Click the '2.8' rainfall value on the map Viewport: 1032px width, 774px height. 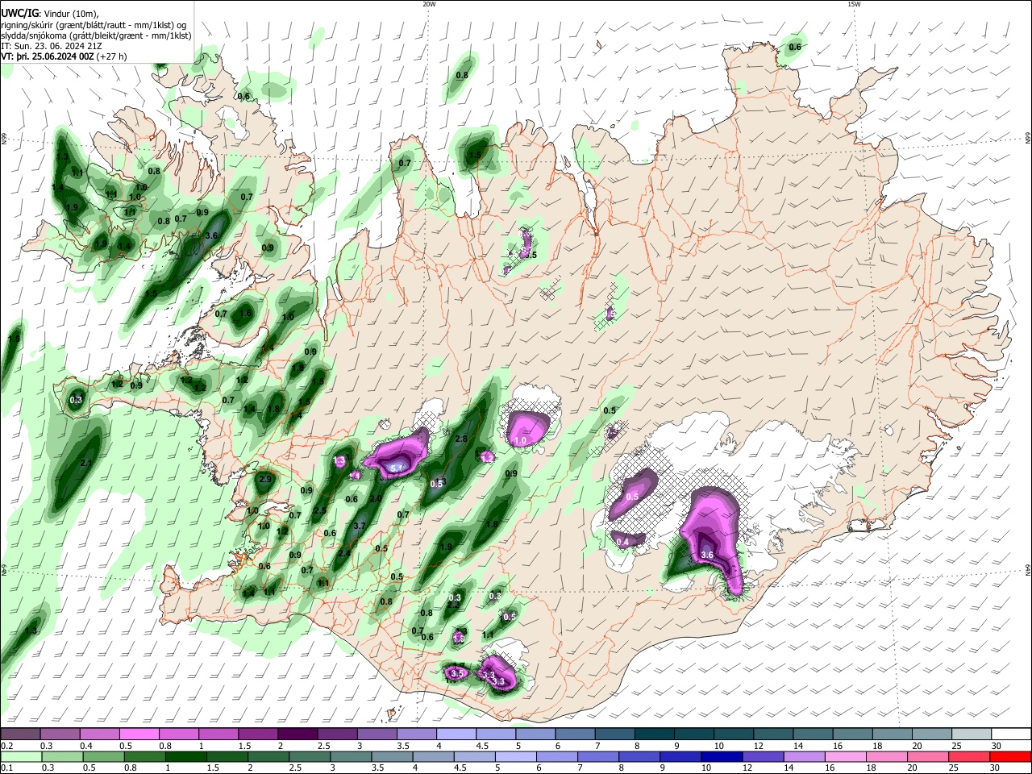click(x=461, y=439)
